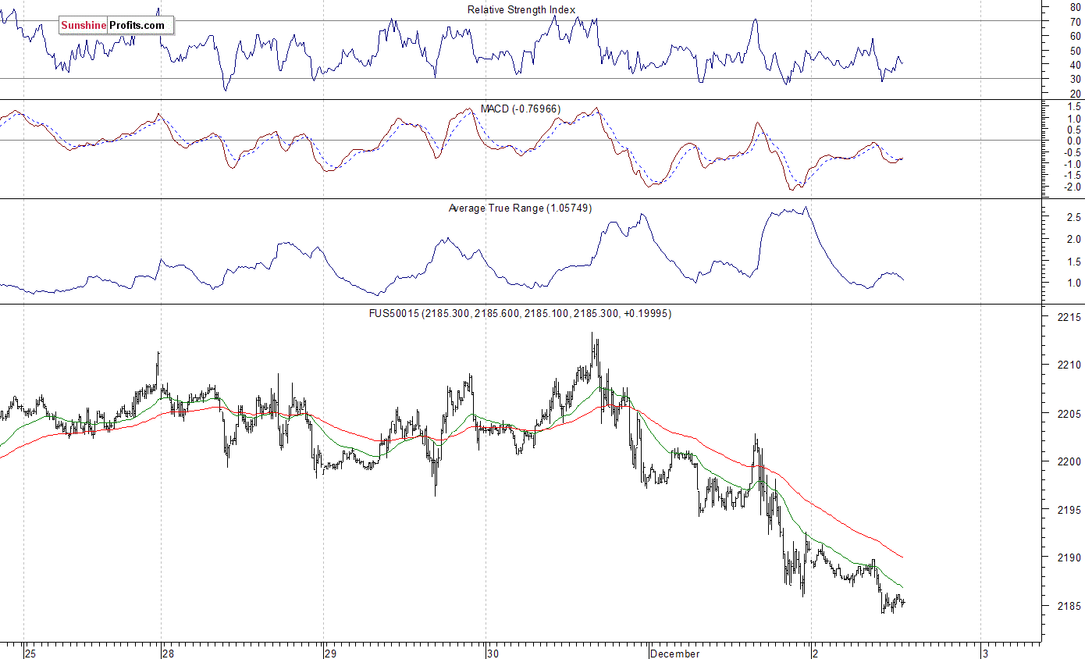The image size is (1085, 659).
Task: Click the date label 2 on time axis
Action: tap(815, 653)
